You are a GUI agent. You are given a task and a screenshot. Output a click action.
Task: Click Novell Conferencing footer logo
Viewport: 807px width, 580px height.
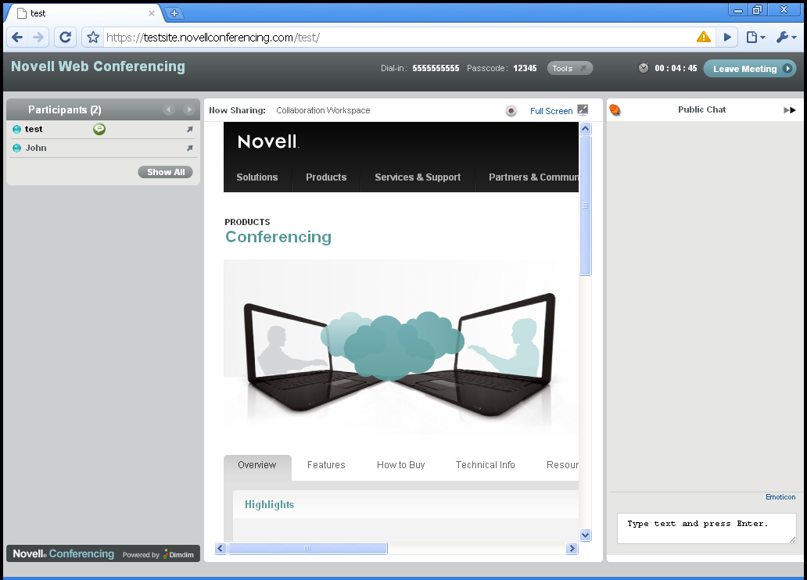pos(63,553)
